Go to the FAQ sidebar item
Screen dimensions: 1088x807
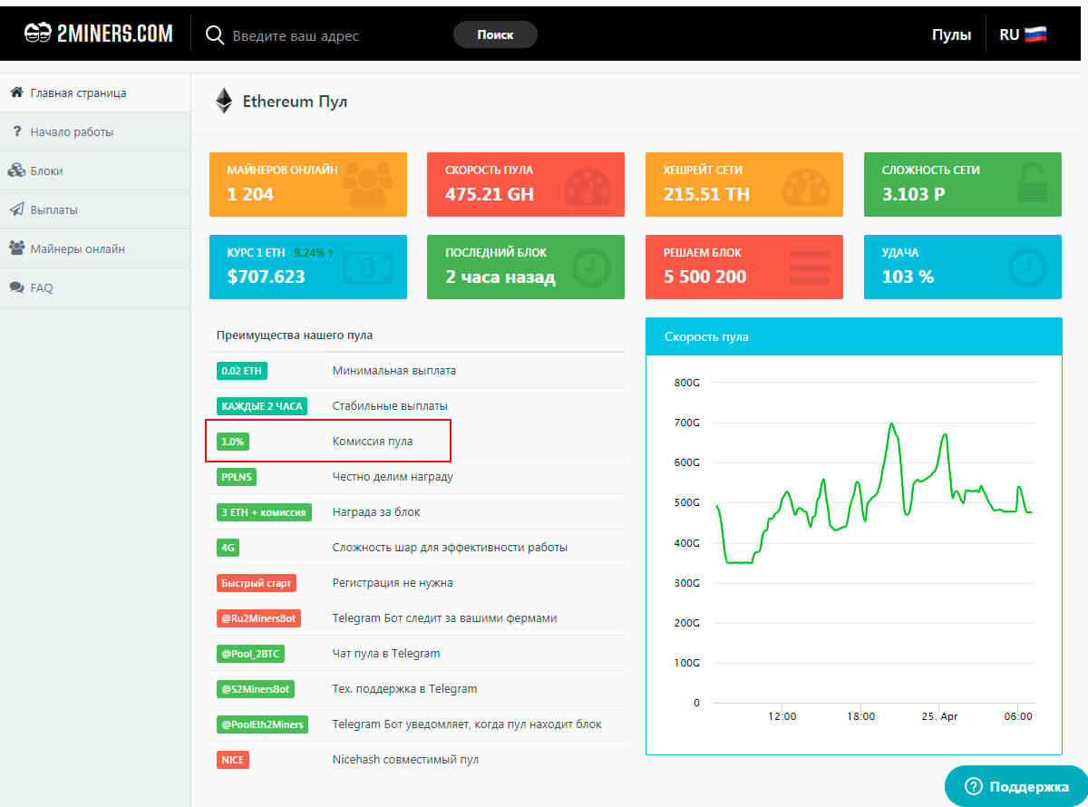[42, 287]
